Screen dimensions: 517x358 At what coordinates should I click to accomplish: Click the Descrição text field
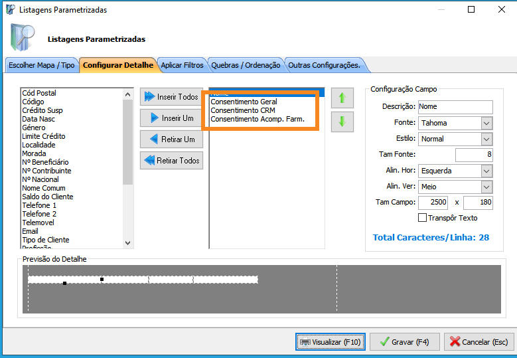[x=455, y=107]
